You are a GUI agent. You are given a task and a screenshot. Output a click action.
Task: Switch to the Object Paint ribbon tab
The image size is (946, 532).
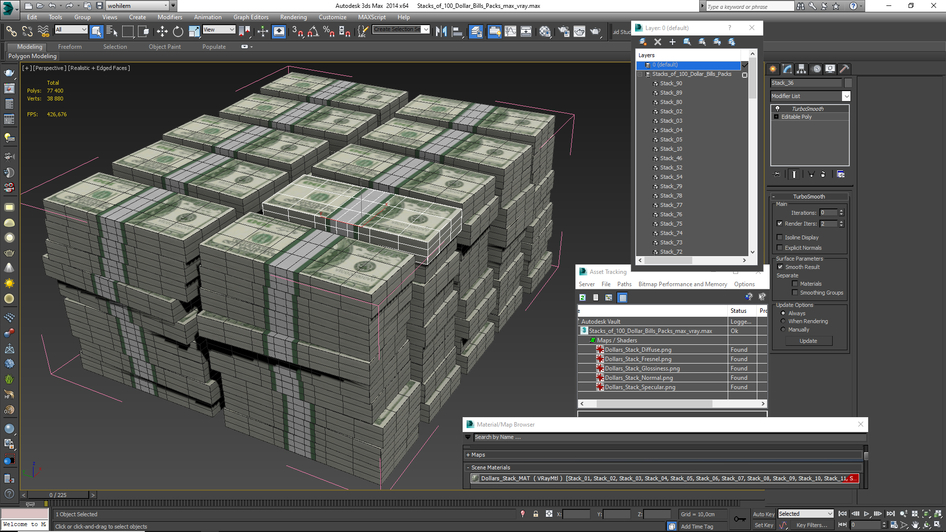click(x=165, y=47)
